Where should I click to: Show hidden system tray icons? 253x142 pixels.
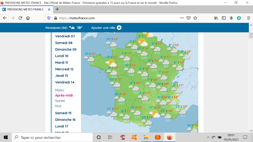pos(208,137)
